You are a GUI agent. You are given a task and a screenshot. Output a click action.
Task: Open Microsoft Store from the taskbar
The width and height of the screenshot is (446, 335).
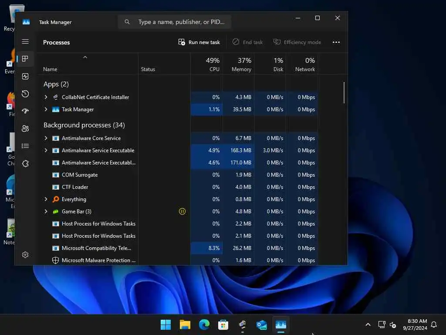[x=223, y=325]
